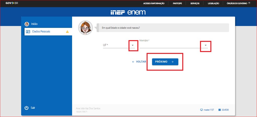Open PARTICIPE in top bar

coord(177,3)
